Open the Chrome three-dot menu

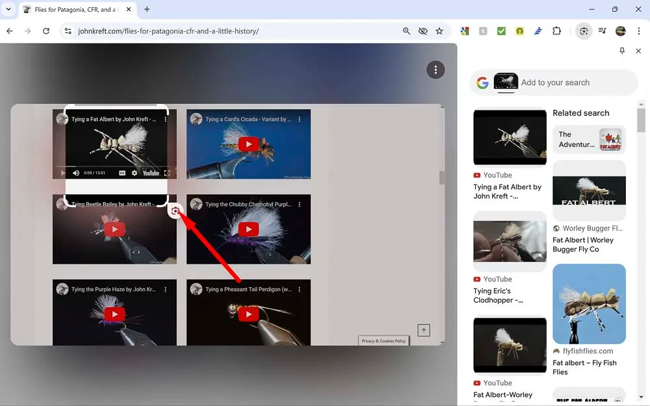pyautogui.click(x=639, y=31)
